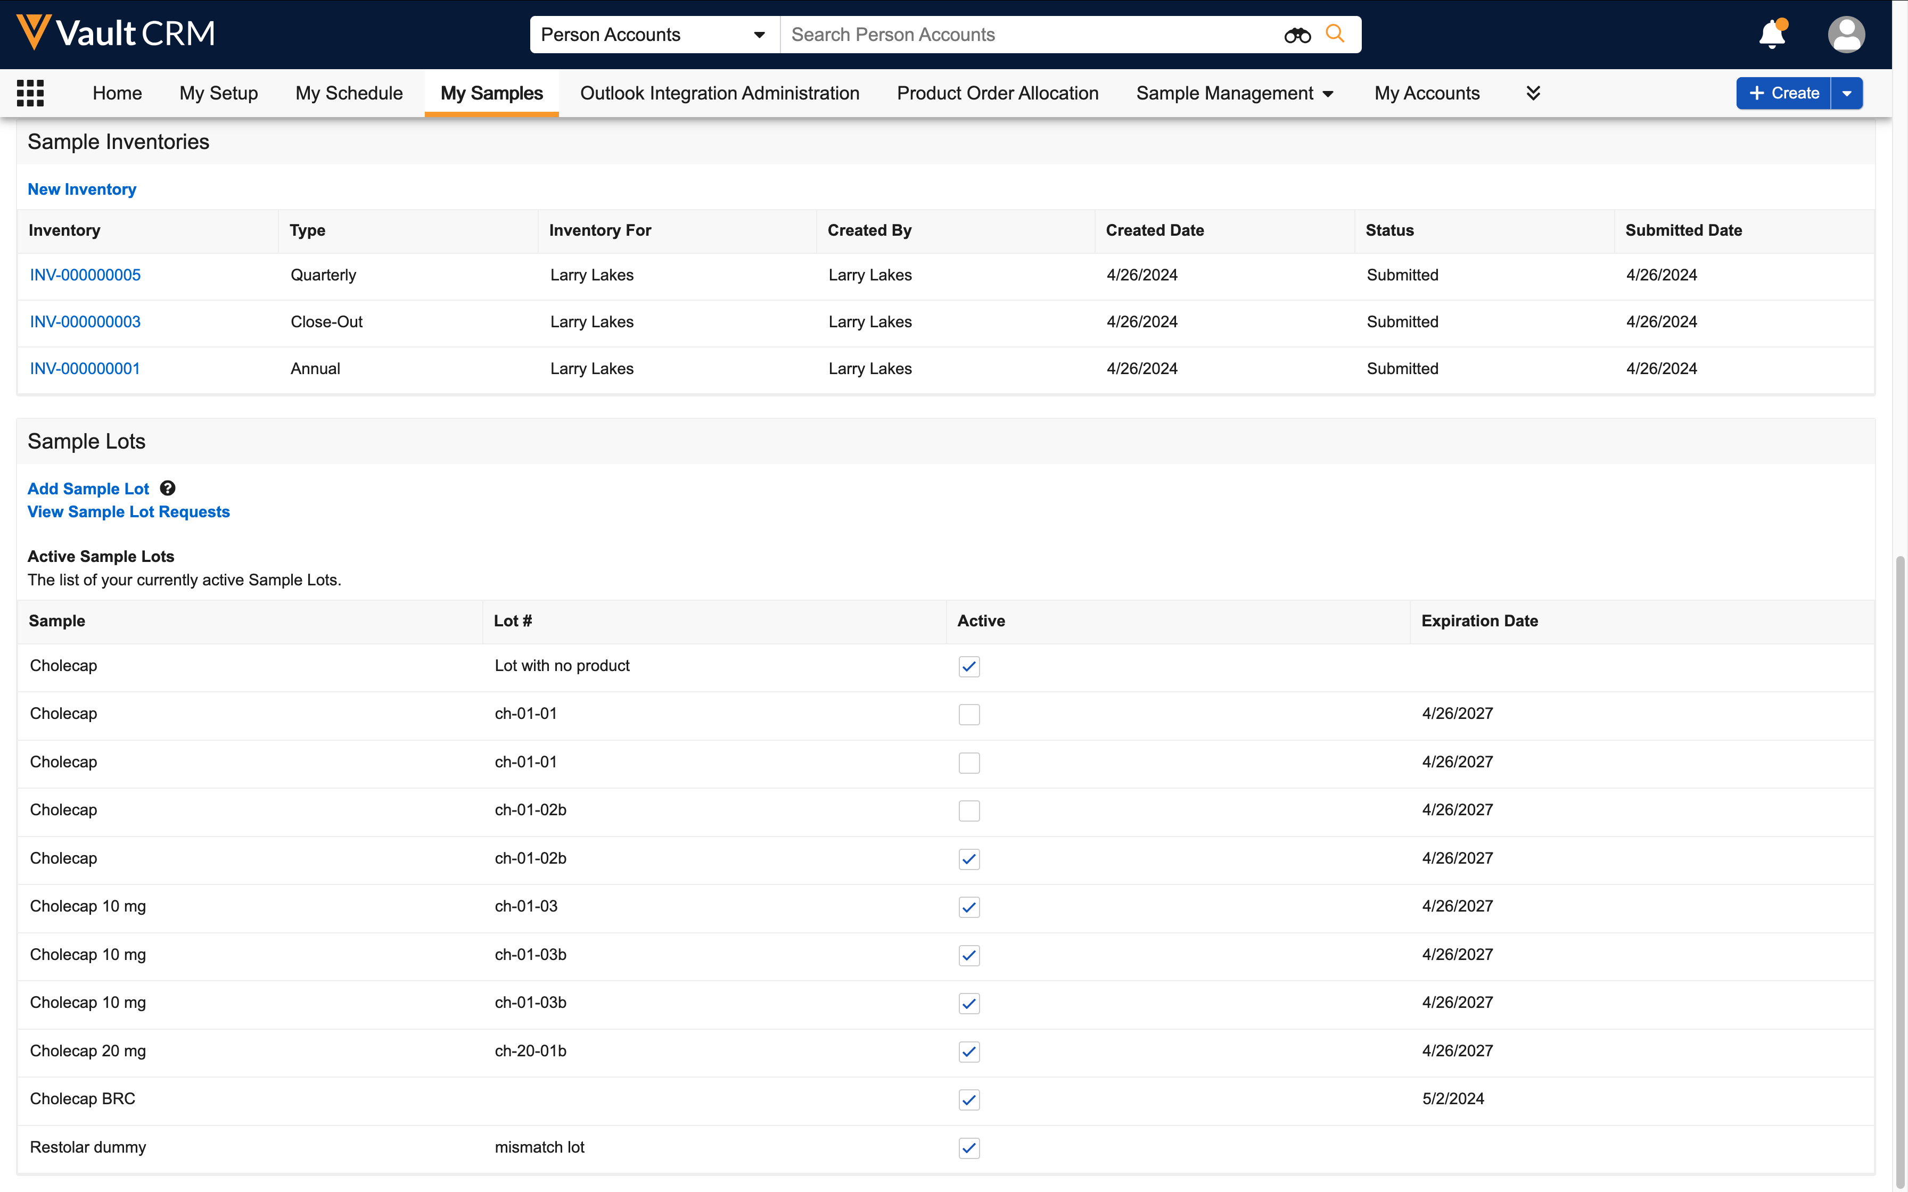
Task: Click the orange magnifier search icon
Action: click(1335, 34)
